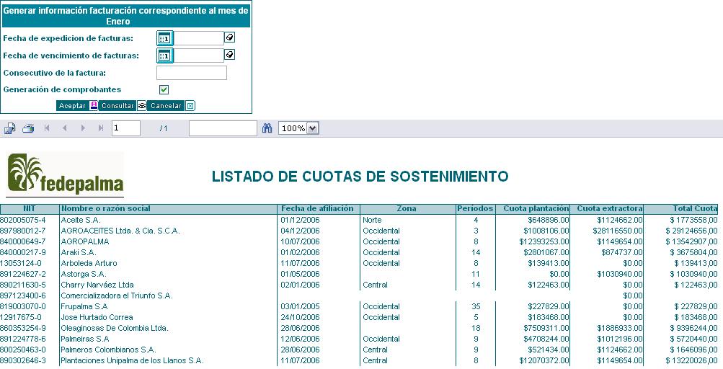Toggle Generación de comprobantes checkbox
This screenshot has height=369, width=723.
tap(164, 89)
